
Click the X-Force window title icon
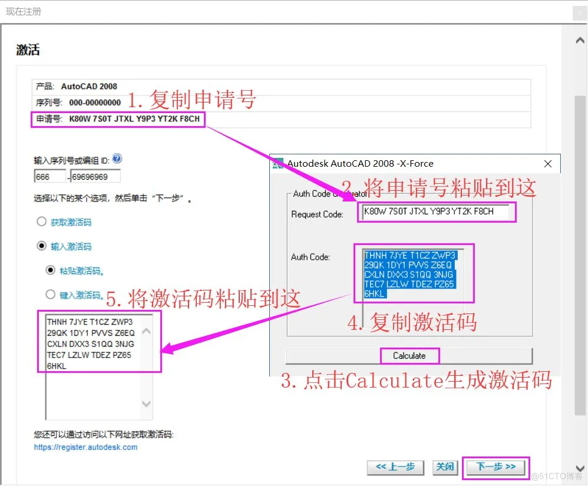pos(278,164)
